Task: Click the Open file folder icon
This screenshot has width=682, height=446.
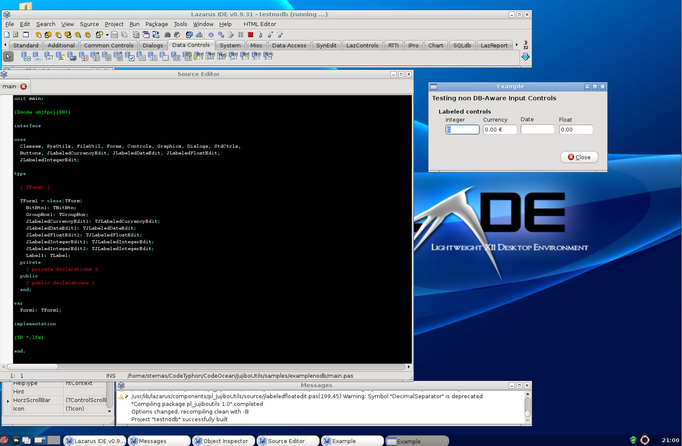Action: pos(99,35)
